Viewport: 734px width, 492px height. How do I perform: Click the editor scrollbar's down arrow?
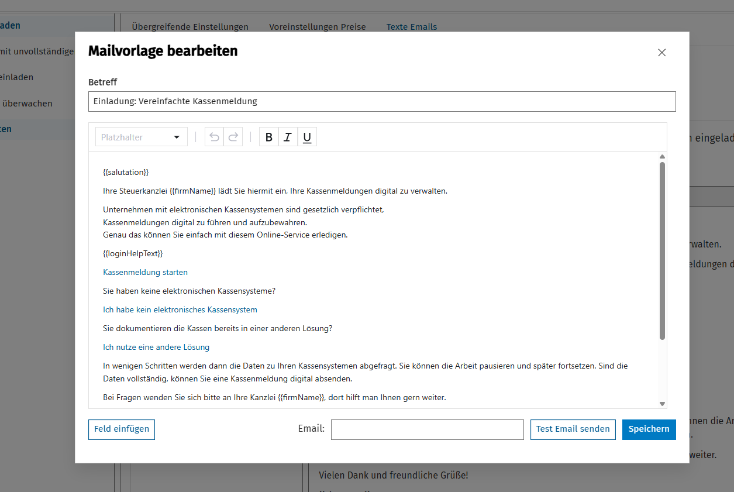click(x=662, y=404)
